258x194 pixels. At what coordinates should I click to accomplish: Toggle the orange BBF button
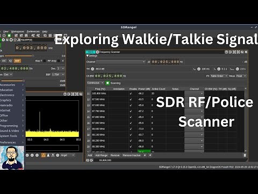tap(17, 61)
